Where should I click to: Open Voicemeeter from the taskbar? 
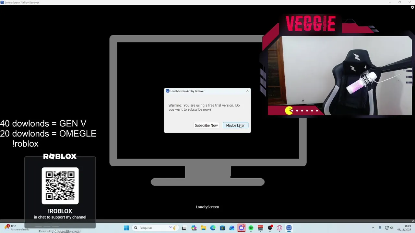coord(260,228)
